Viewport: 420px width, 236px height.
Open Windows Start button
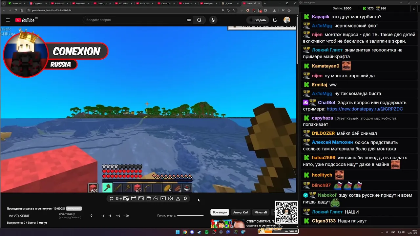(x=178, y=232)
